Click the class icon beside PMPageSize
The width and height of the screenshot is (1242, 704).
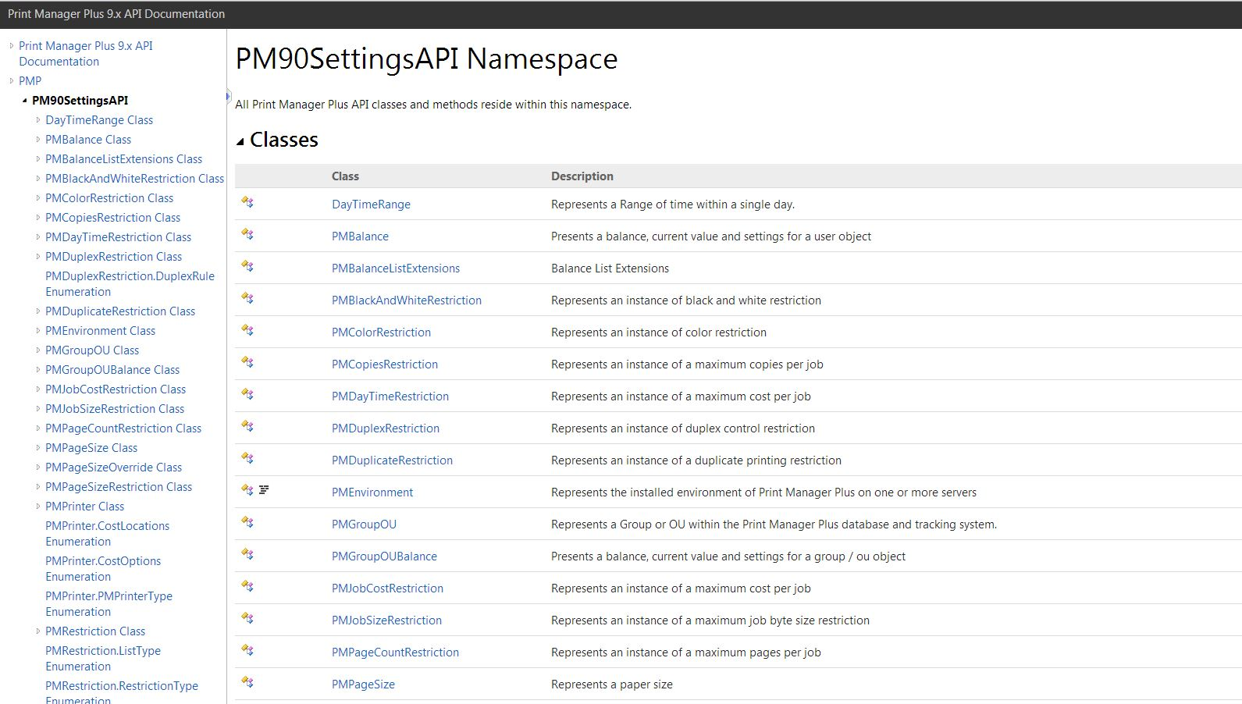coord(247,683)
